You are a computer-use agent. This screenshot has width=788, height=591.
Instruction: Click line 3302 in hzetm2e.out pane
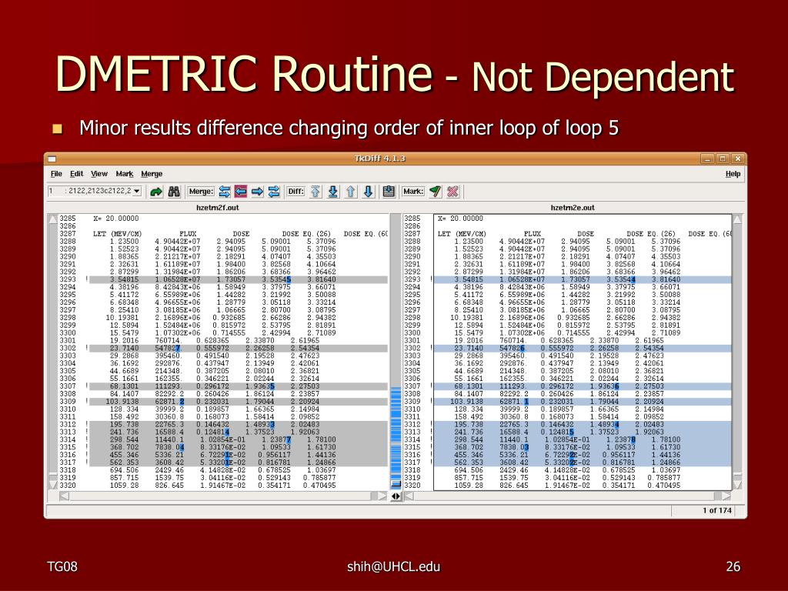(583, 349)
